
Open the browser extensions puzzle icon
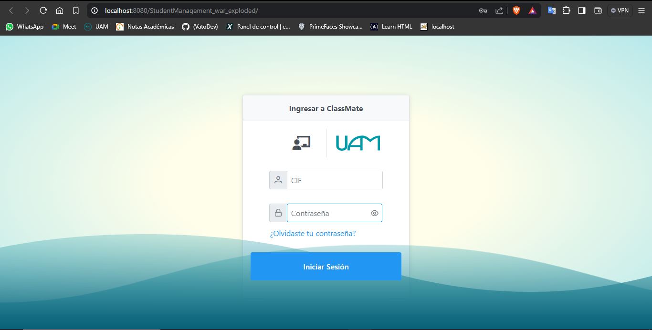coord(566,10)
